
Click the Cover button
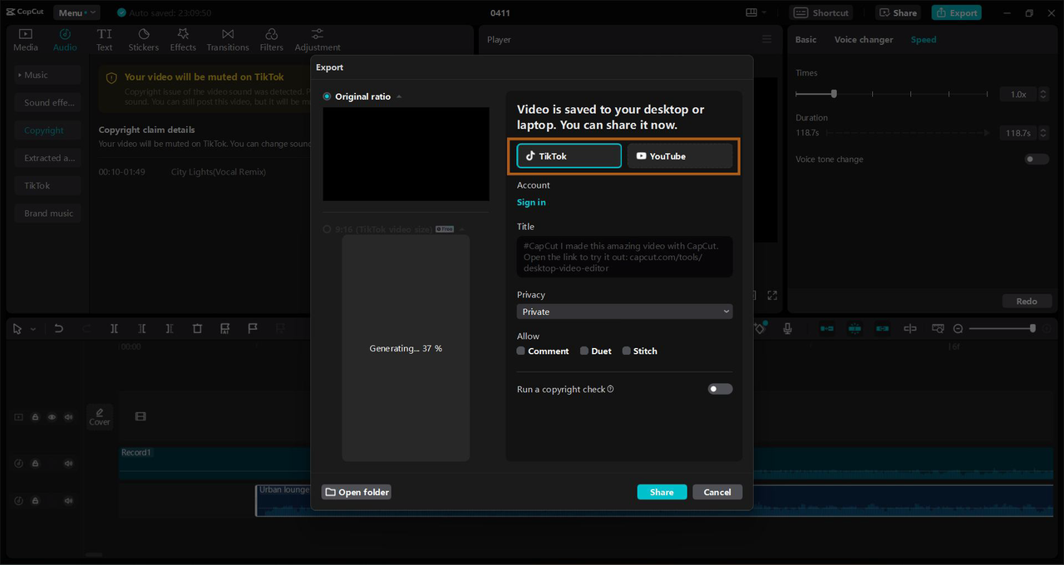100,417
